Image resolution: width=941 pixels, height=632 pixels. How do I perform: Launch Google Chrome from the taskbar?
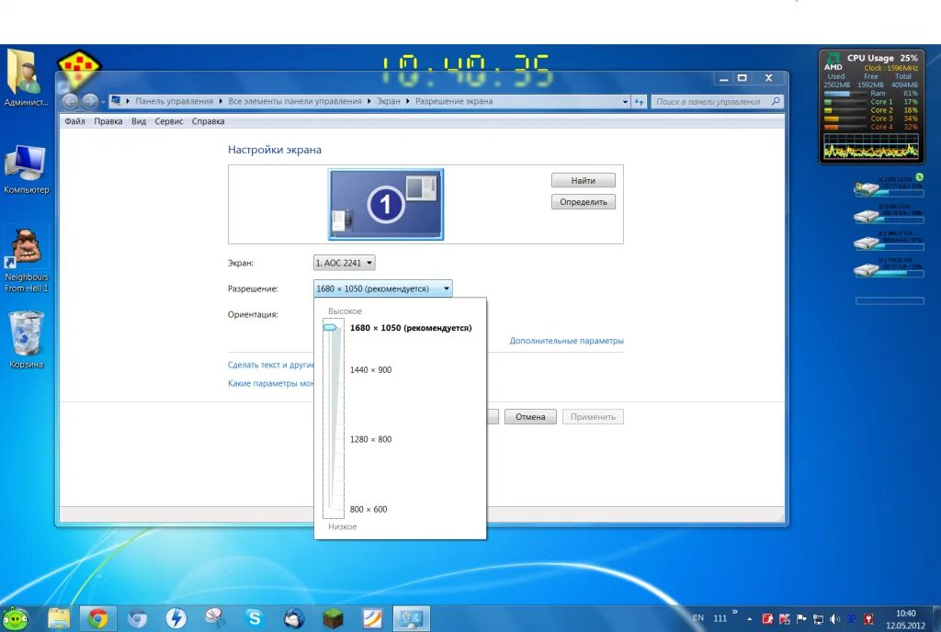click(x=97, y=617)
